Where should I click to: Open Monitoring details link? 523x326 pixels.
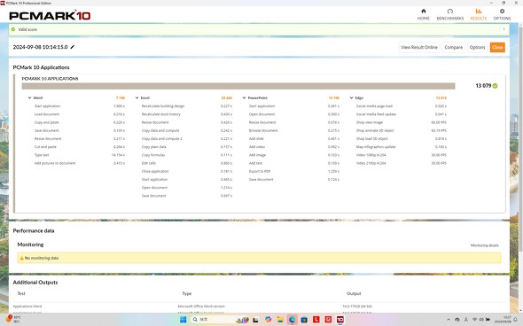pos(484,245)
